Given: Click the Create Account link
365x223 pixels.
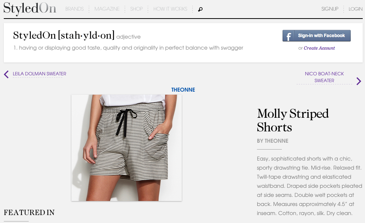Looking at the screenshot, I should tap(319, 48).
